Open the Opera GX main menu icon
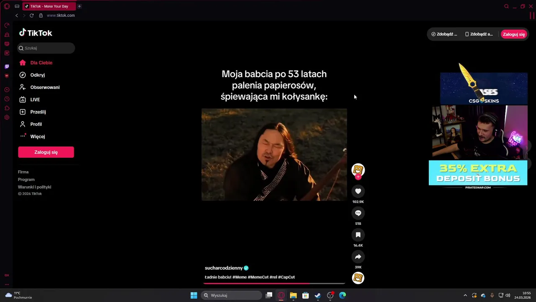 coord(7,6)
